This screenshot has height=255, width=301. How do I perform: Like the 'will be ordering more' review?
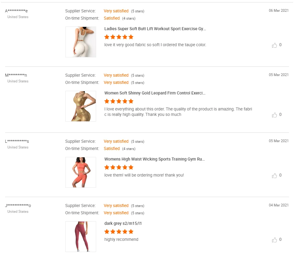coord(274,176)
